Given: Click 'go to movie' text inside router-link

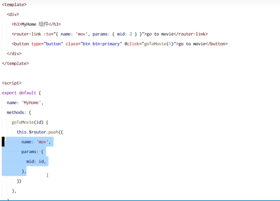Looking at the screenshot, I should point(160,34).
